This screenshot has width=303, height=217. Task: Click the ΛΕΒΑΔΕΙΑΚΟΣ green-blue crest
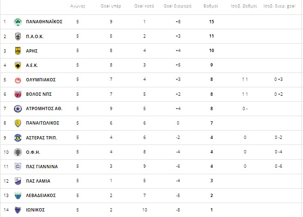pyautogui.click(x=18, y=196)
